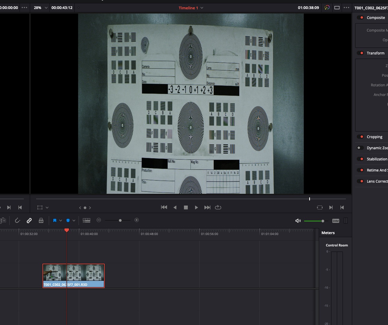Mute audio with the speaker icon
This screenshot has height=325, width=388.
tap(298, 221)
